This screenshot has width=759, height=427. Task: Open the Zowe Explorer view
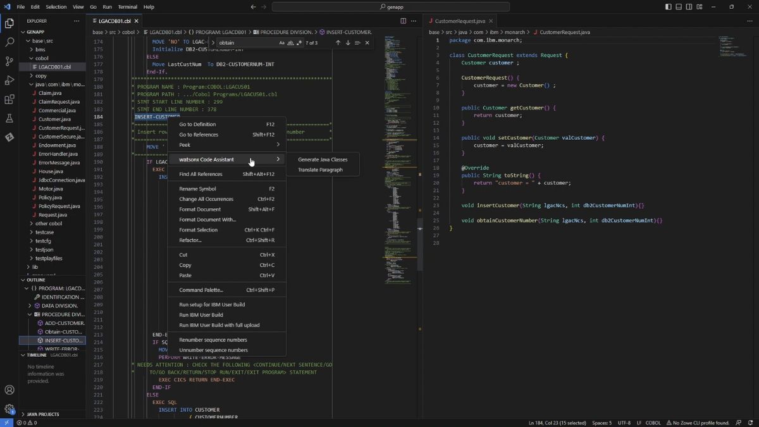click(9, 137)
